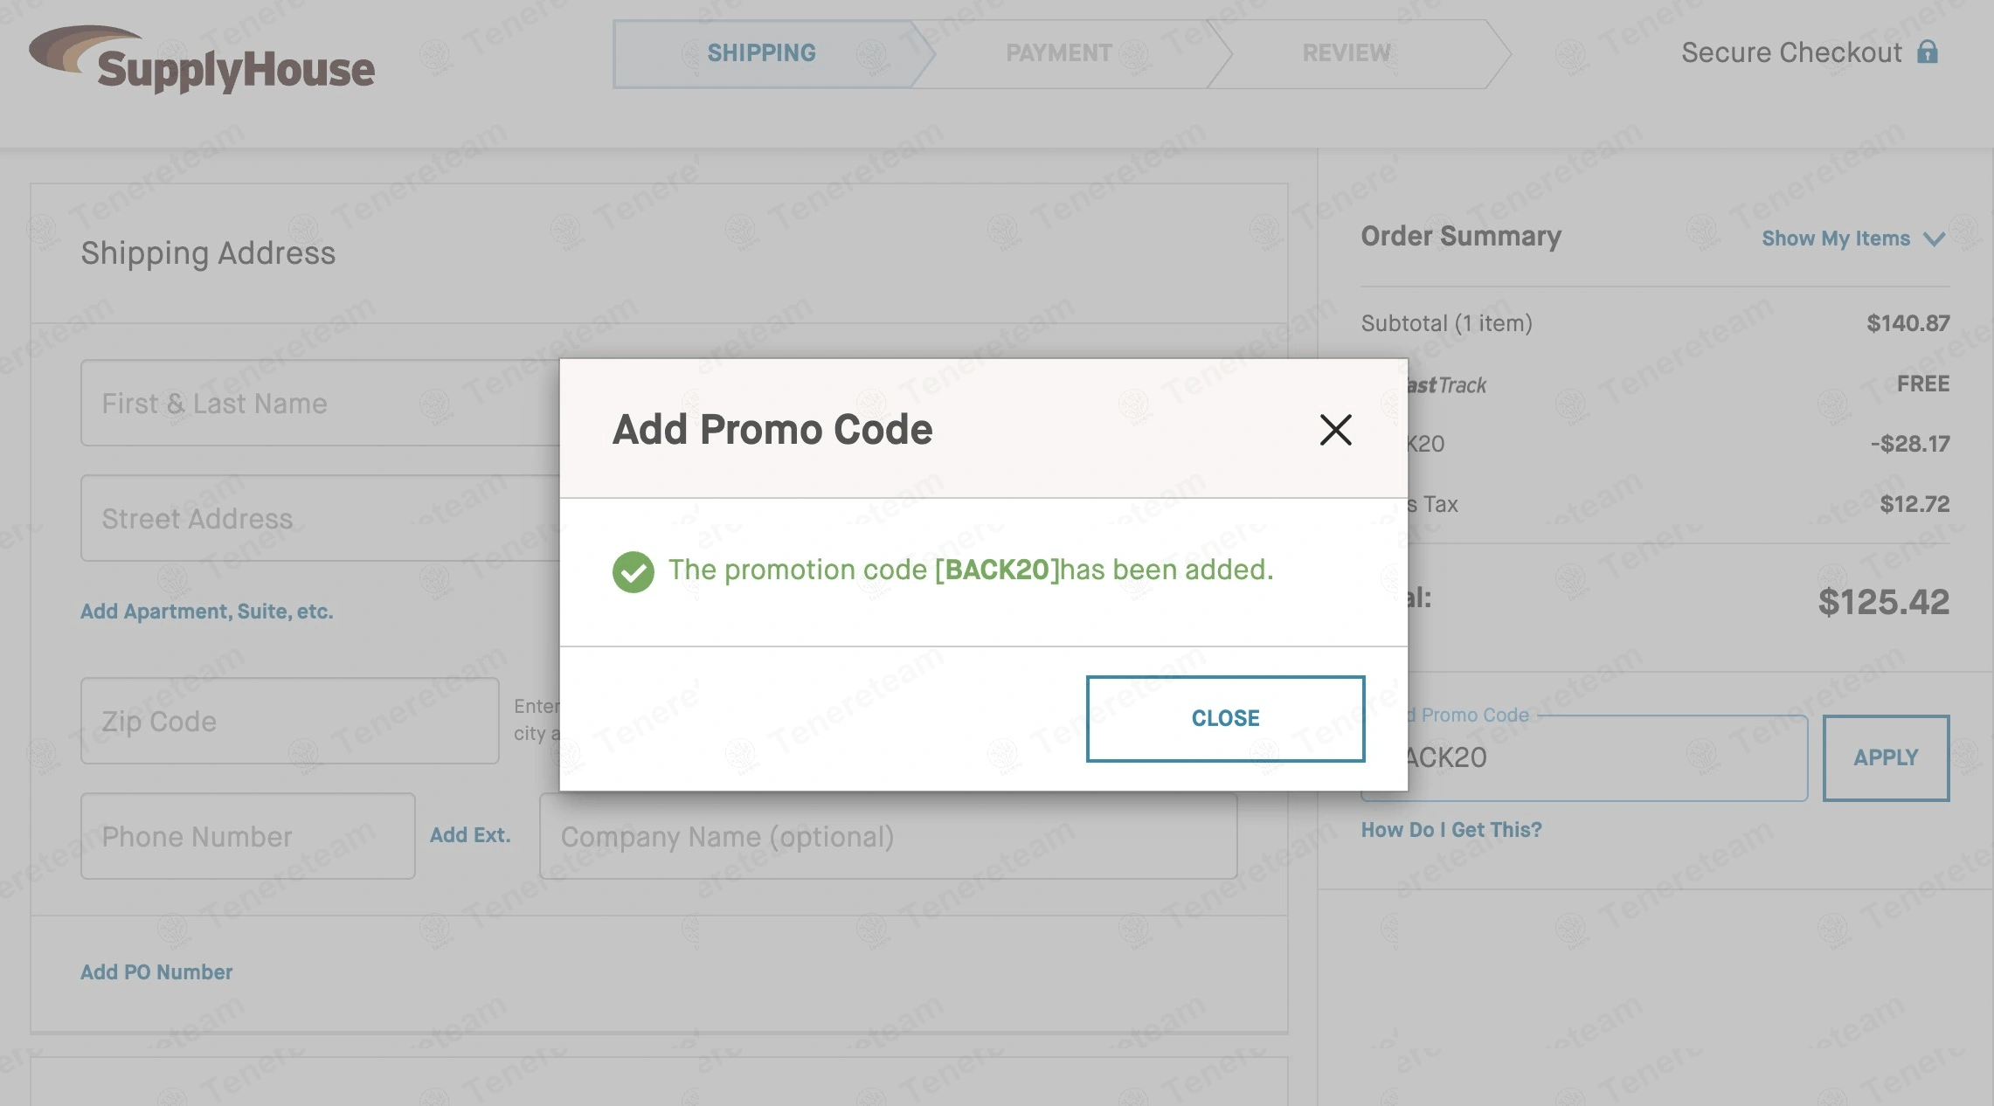The image size is (1994, 1106).
Task: Click the Phone Number field
Action: tap(247, 837)
